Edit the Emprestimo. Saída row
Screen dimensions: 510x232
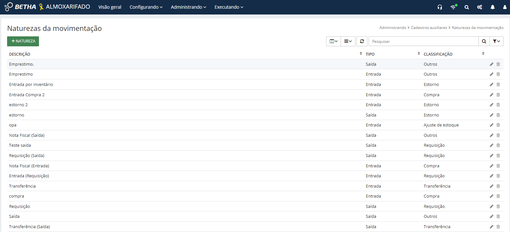coord(492,64)
